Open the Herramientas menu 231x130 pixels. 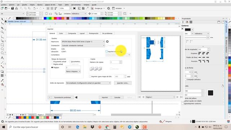(76, 5)
